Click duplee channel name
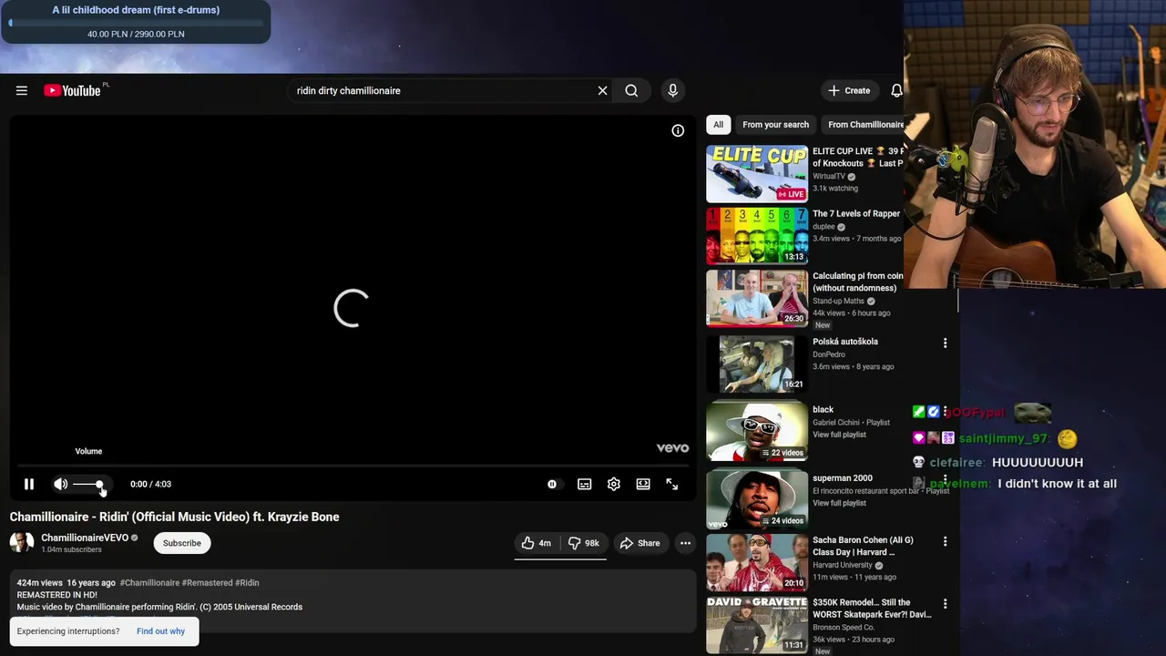The height and width of the screenshot is (656, 1166). coord(823,227)
